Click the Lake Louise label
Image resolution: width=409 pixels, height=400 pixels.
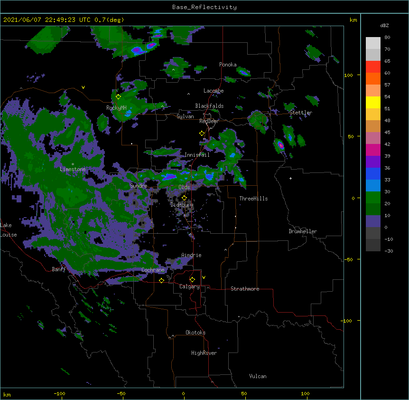(x=8, y=230)
